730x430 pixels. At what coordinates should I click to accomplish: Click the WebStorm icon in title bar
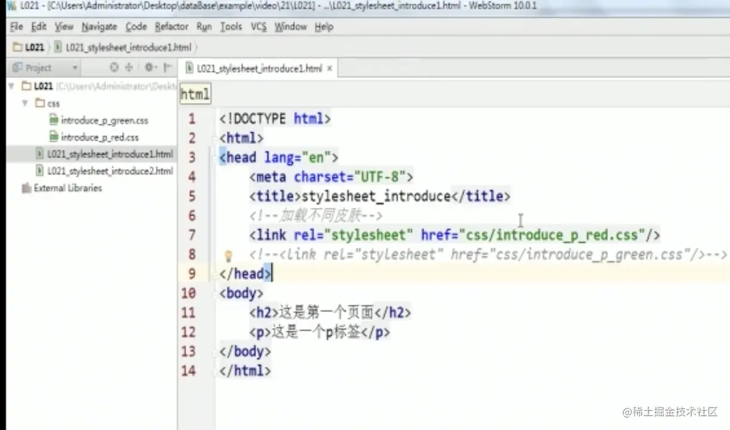coord(11,6)
